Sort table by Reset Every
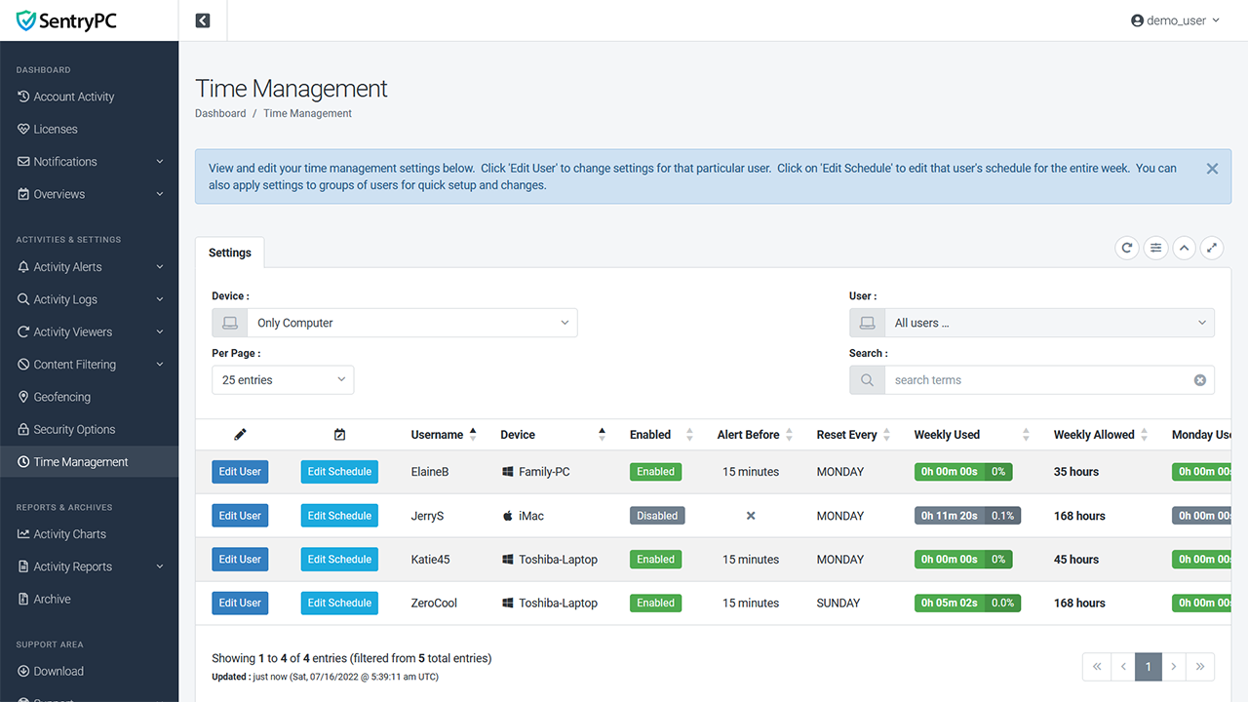1248x702 pixels. point(853,435)
